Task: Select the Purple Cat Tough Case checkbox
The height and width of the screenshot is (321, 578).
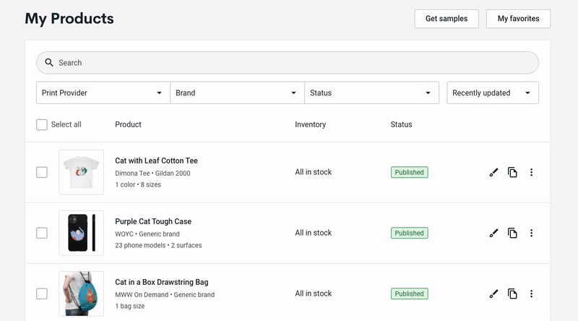Action: pos(42,234)
